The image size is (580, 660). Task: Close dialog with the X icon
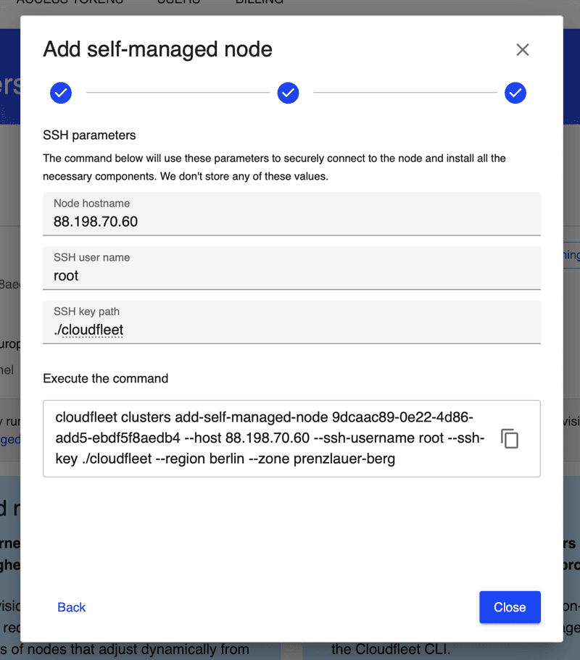pos(522,50)
